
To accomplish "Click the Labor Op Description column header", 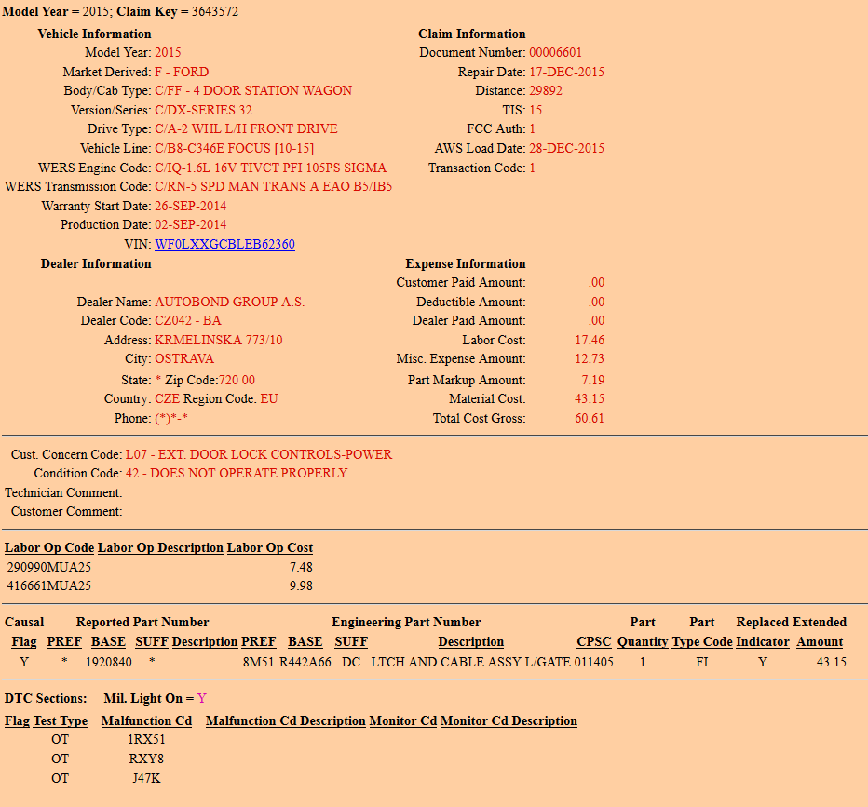I will coord(160,548).
